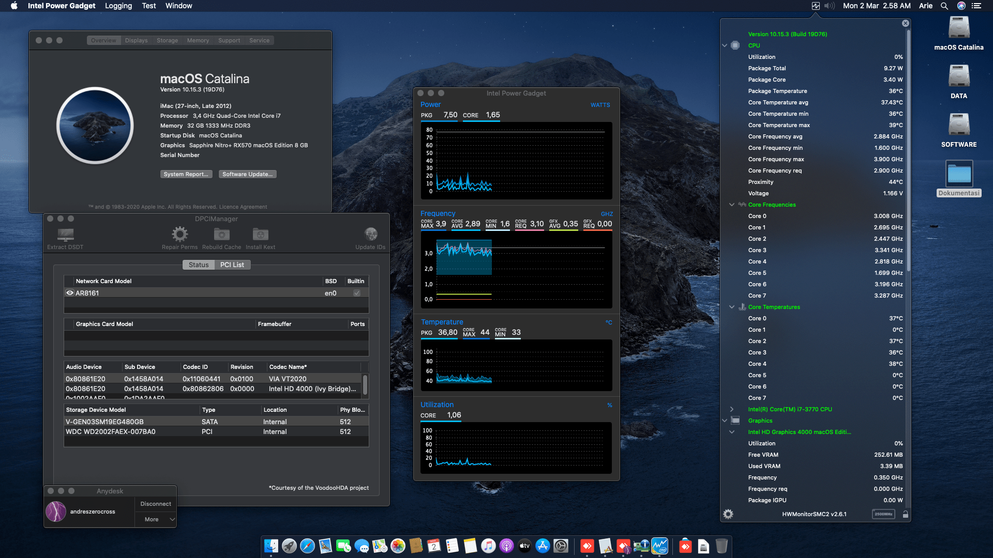Open Intel Power Gadget from the Dock
993x558 pixels.
click(x=658, y=546)
